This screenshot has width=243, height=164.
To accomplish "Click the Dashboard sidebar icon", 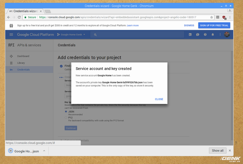I will pos(11,56).
